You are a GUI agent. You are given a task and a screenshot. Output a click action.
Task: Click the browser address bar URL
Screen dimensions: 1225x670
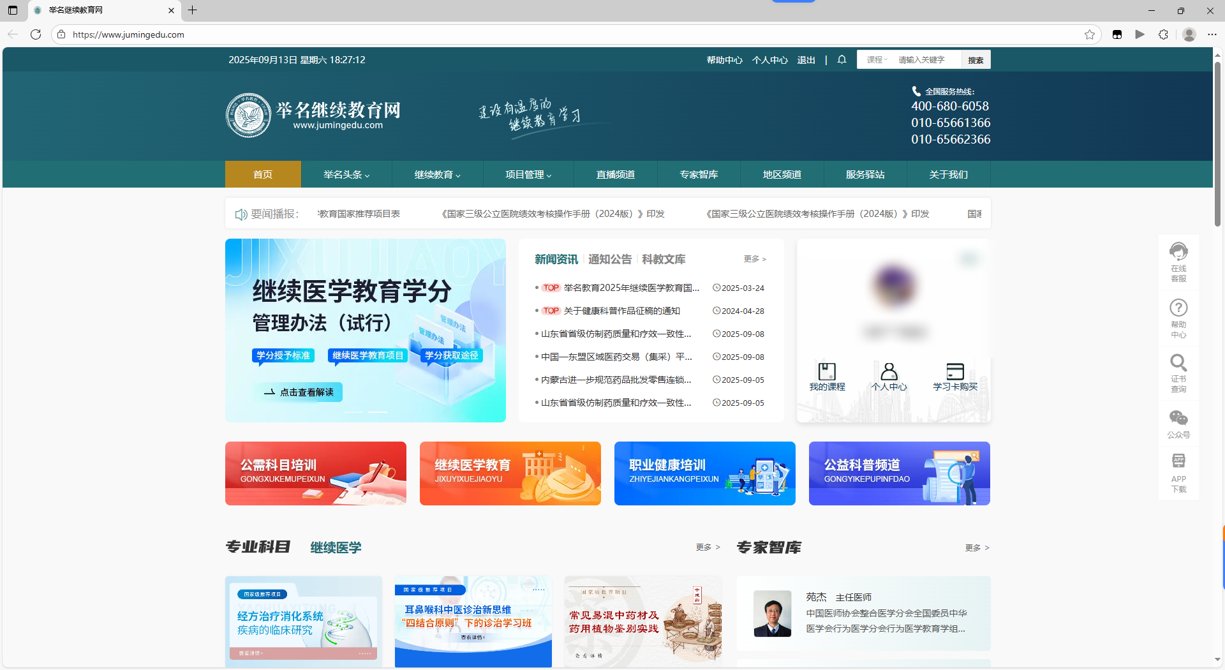[128, 34]
